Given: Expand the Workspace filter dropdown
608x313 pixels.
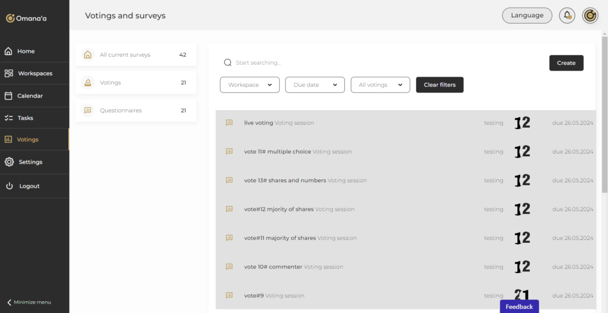Looking at the screenshot, I should 249,85.
